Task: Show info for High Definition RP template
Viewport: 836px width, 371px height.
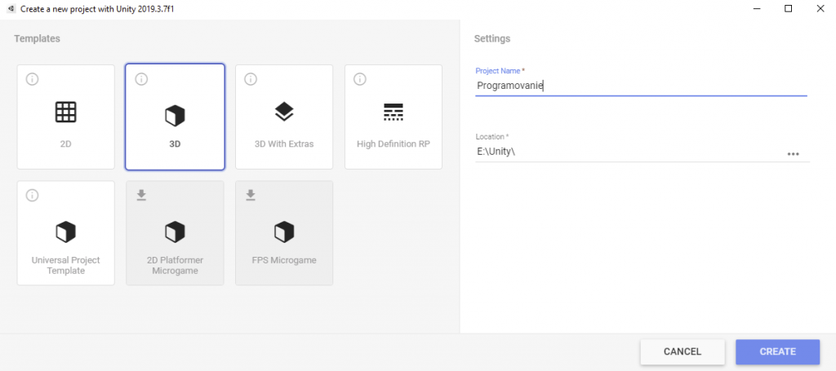Action: (x=360, y=79)
